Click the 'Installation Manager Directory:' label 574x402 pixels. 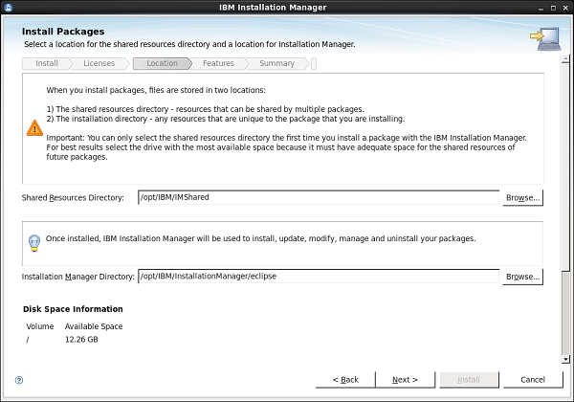[78, 277]
